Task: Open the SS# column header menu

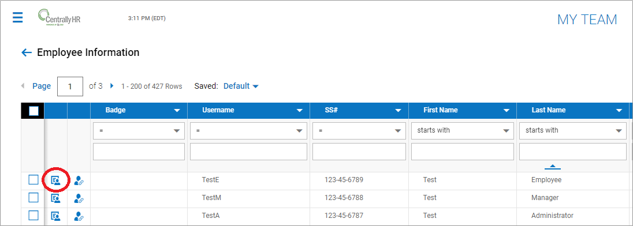Action: [398, 111]
